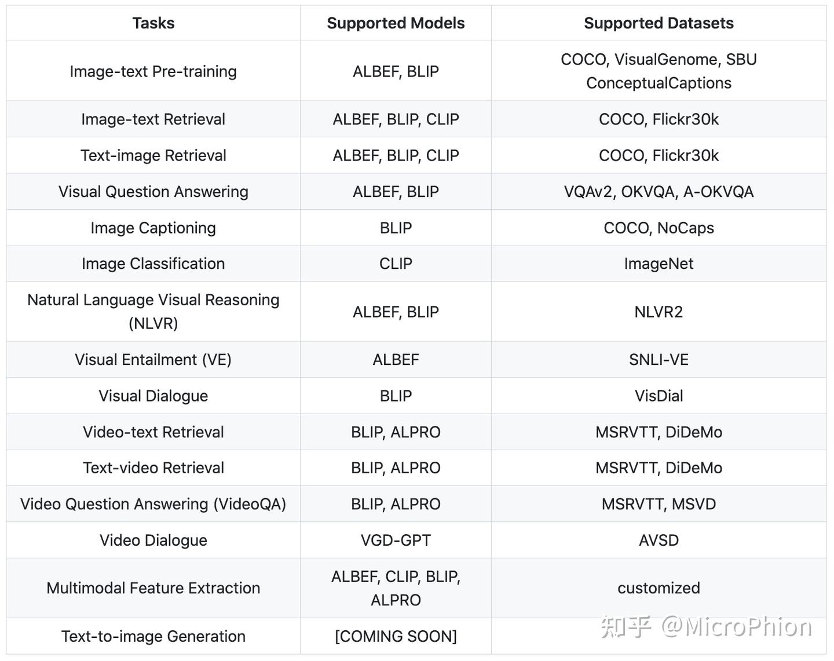
Task: Click the ImageNet dataset cell
Action: tap(659, 264)
